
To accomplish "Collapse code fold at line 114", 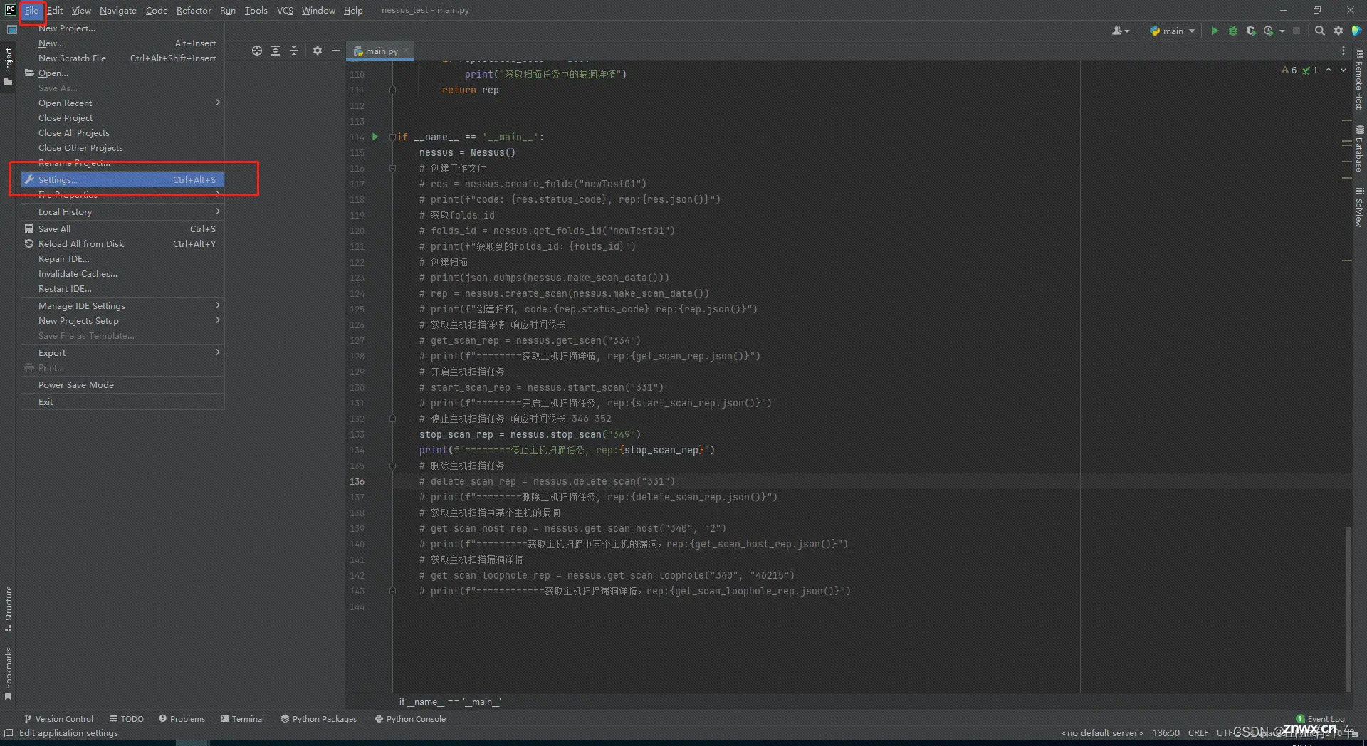I will click(392, 137).
